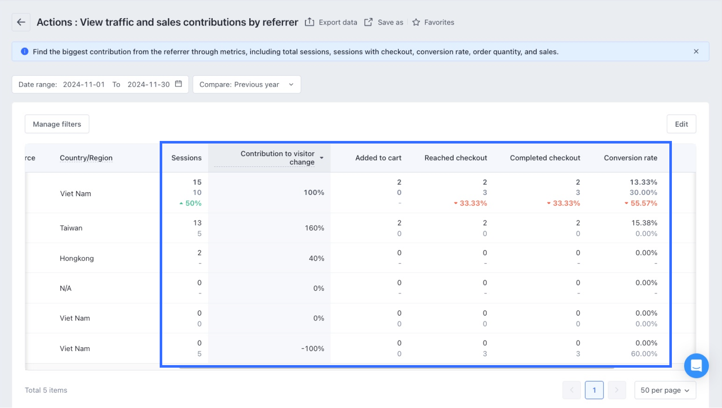722x408 pixels.
Task: Open the date range calendar icon
Action: (x=179, y=84)
